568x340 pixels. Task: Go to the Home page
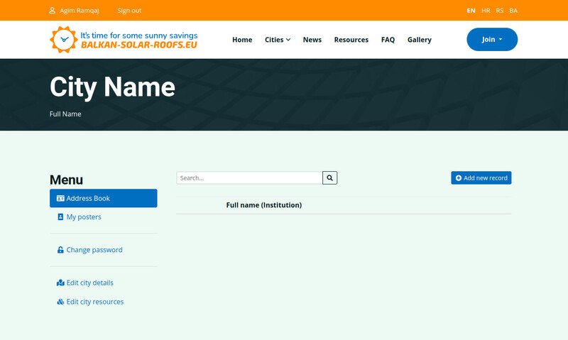242,40
